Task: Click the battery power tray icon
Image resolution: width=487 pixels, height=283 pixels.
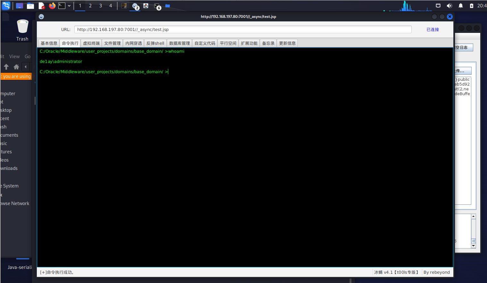Action: [x=472, y=6]
